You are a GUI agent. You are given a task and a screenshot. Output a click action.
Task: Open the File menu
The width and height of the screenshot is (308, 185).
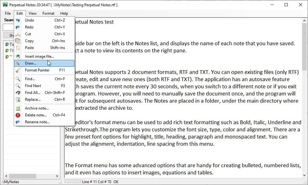[x=8, y=13]
